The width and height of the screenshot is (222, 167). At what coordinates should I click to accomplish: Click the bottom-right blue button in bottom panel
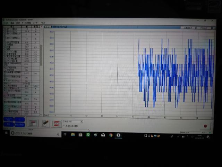20,124
